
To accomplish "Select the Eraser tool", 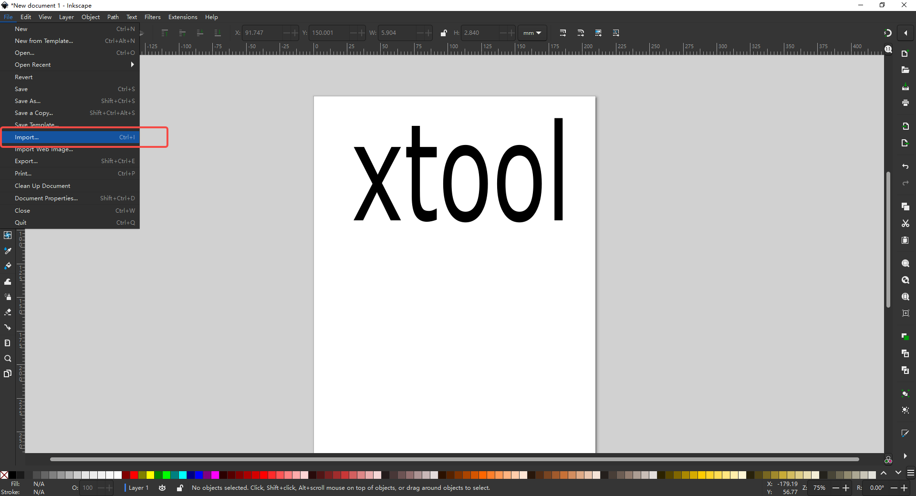I will tap(8, 312).
